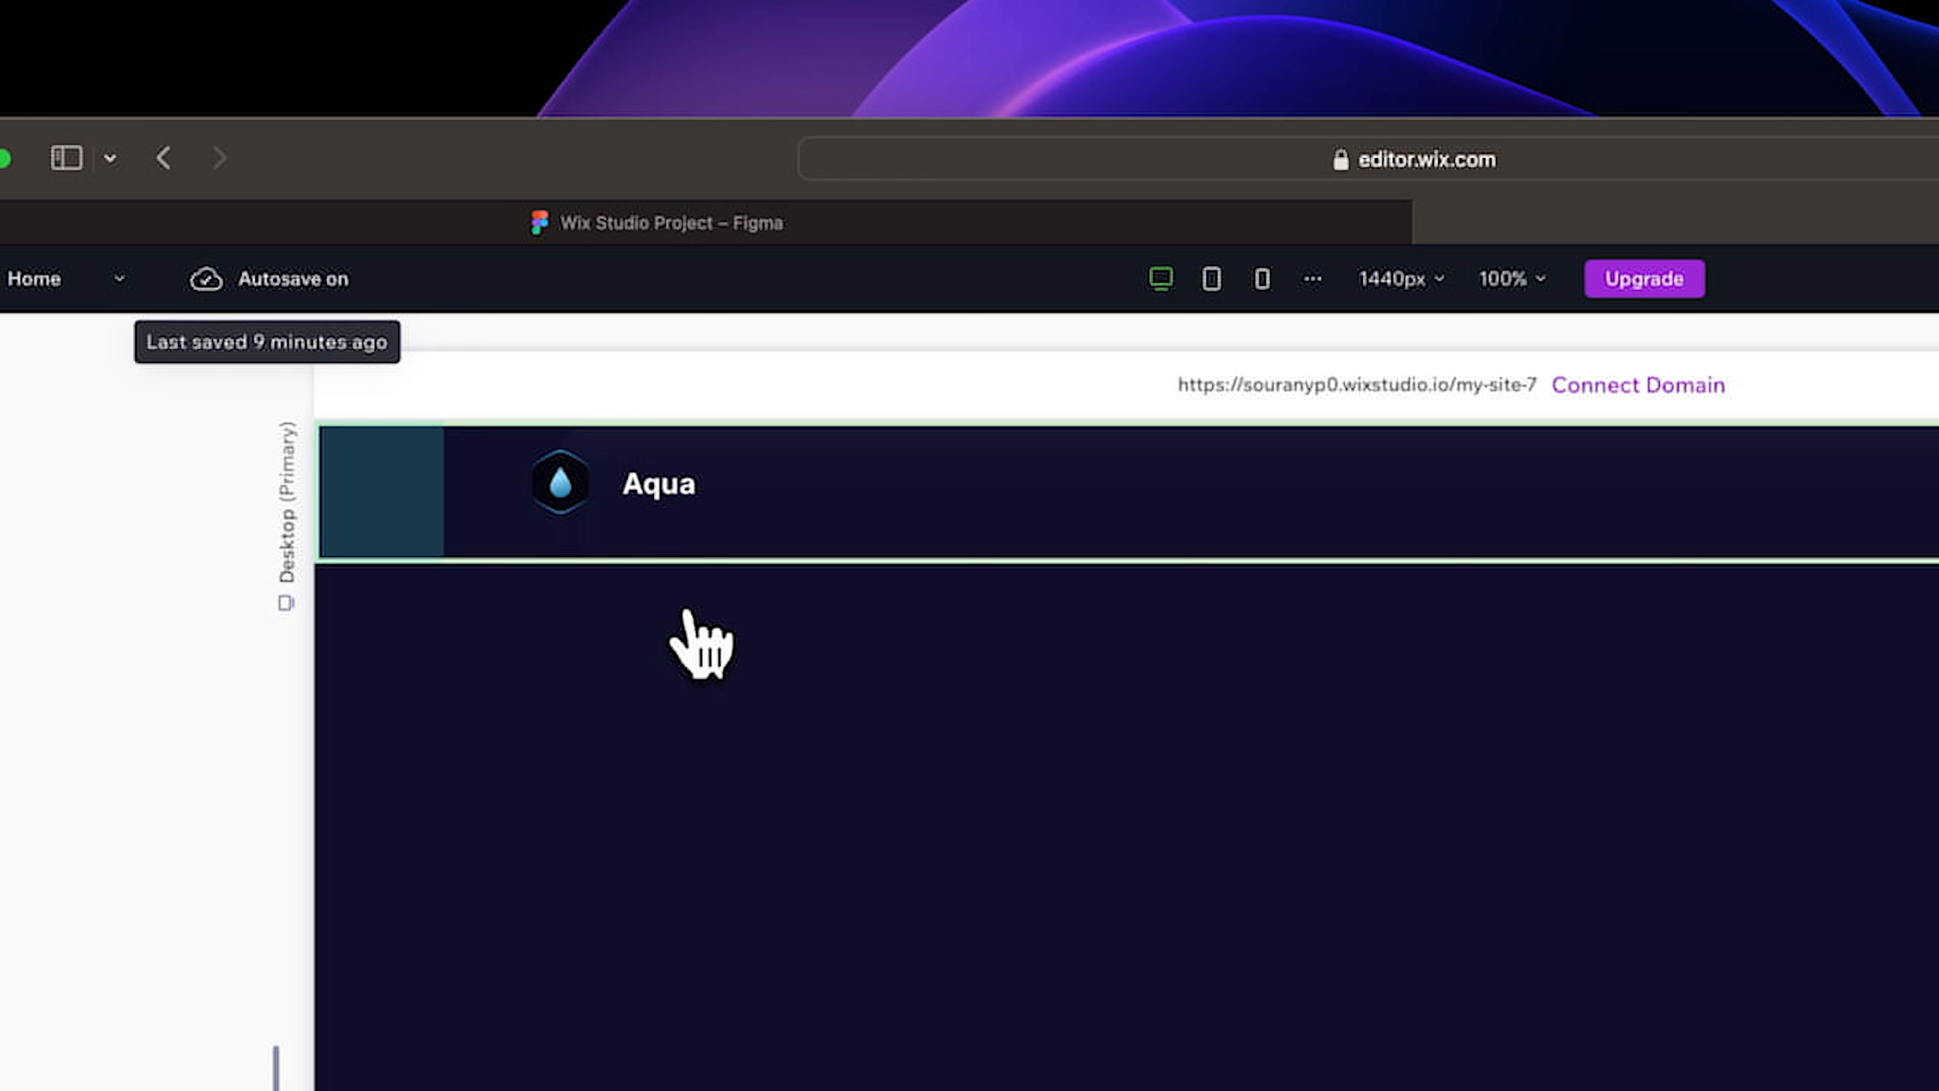
Task: Click the Connect Domain link
Action: [x=1638, y=385]
